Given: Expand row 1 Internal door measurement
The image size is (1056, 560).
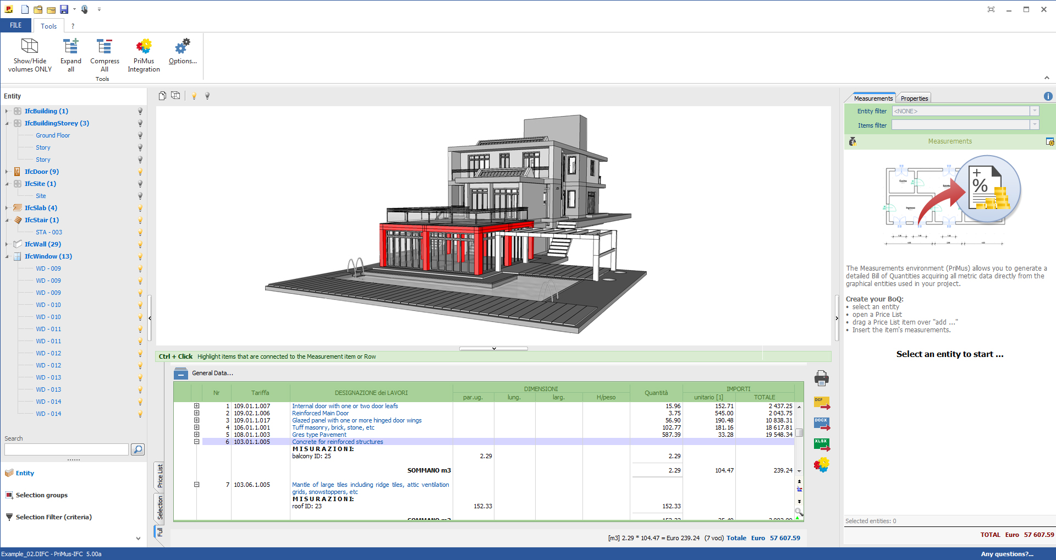Looking at the screenshot, I should click(196, 406).
